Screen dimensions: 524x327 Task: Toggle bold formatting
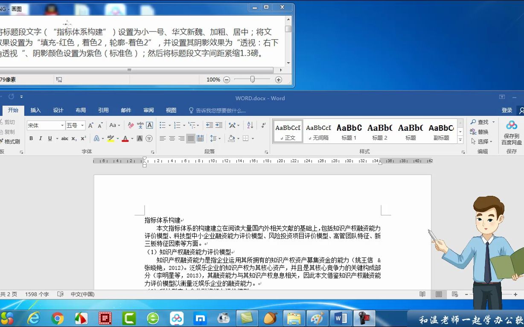tap(31, 138)
